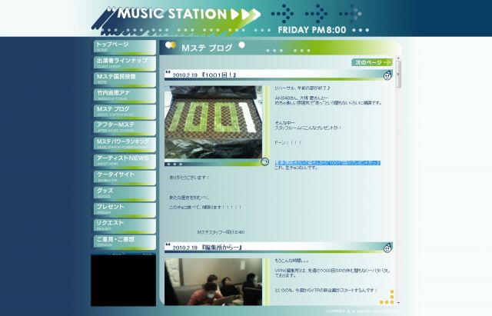
Task: Click post heading 2010.2.19 『1001回！』
Action: (204, 75)
